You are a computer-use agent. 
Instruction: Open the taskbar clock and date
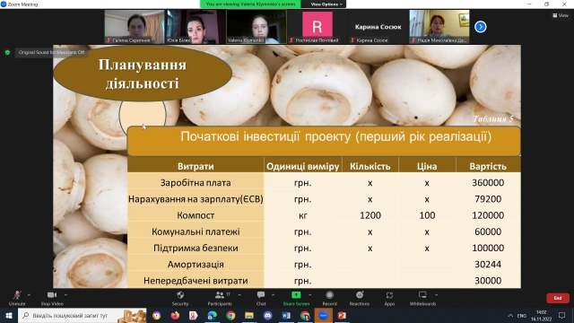(542, 315)
